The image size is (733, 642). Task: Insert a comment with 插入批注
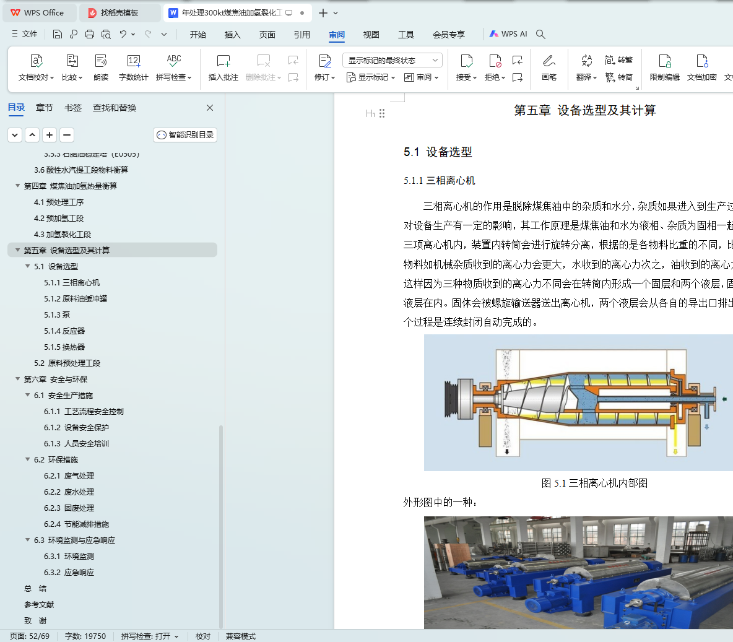[223, 67]
